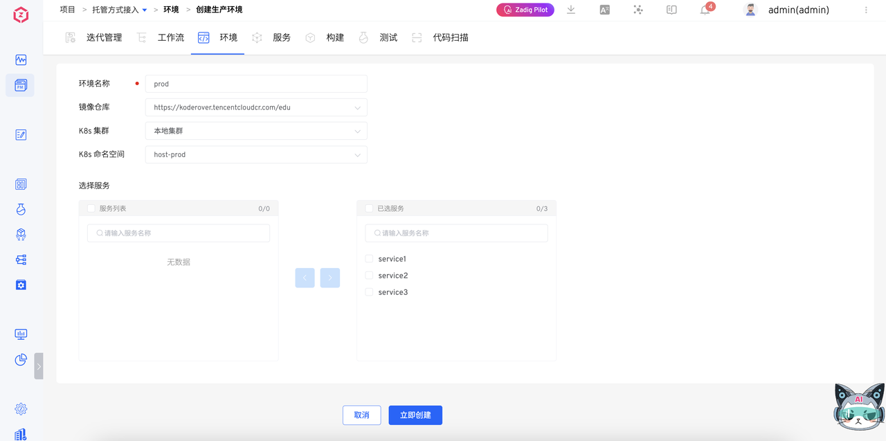The height and width of the screenshot is (441, 886).
Task: Open notifications bell with badge 4
Action: (705, 10)
